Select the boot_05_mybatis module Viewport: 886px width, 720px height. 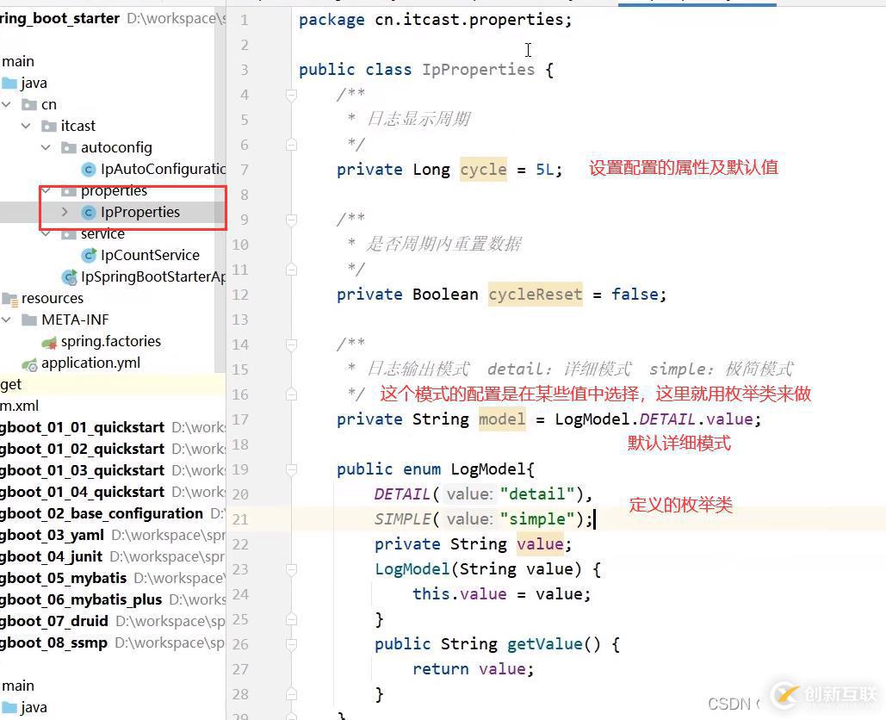(64, 578)
